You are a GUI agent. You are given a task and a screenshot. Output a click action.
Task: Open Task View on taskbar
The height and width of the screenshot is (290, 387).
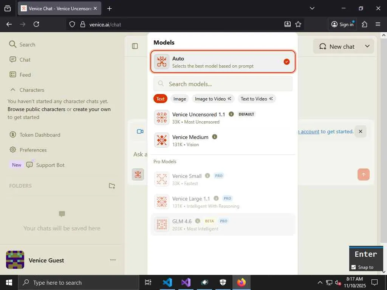click(x=148, y=282)
